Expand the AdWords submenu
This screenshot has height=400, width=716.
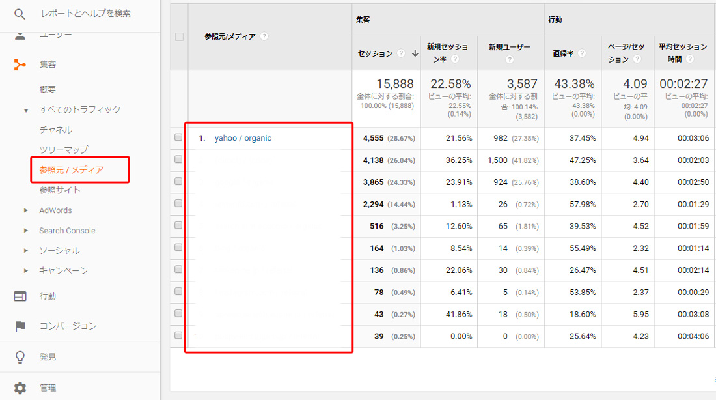tap(26, 210)
